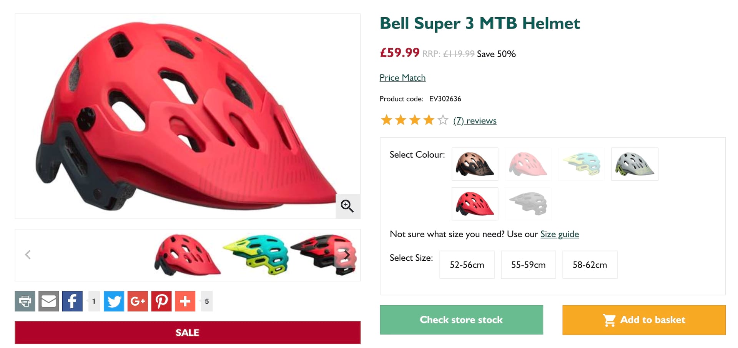Select the copper and black helmet colour
The height and width of the screenshot is (348, 738).
(475, 164)
